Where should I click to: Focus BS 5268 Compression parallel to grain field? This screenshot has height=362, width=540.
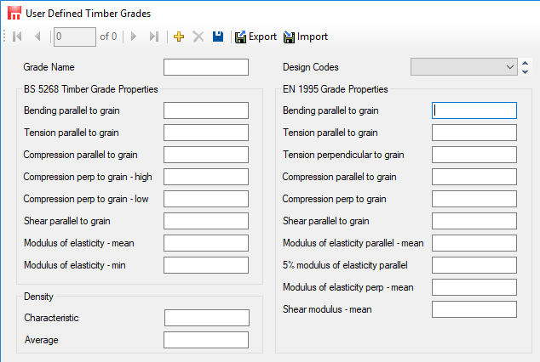[x=206, y=155]
